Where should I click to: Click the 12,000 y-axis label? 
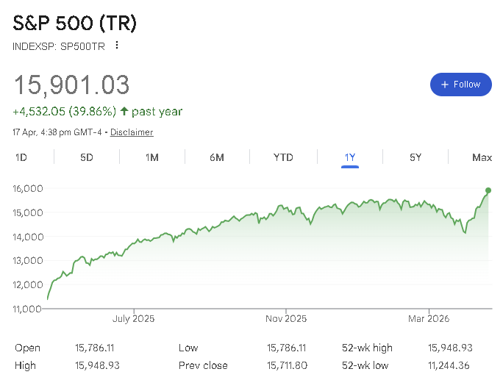point(28,284)
